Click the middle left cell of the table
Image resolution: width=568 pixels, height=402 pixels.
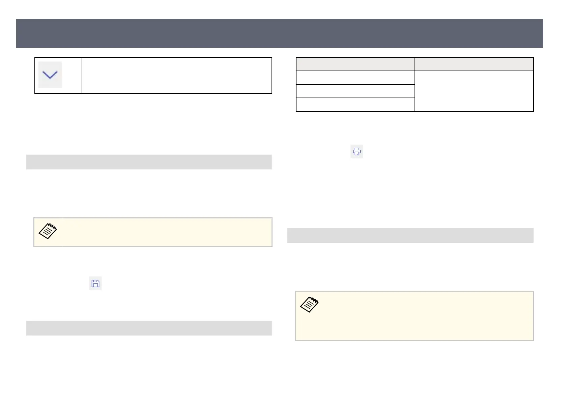click(x=355, y=91)
